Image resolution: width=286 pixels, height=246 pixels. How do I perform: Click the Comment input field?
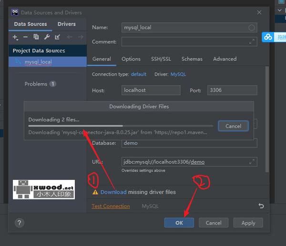[189, 41]
